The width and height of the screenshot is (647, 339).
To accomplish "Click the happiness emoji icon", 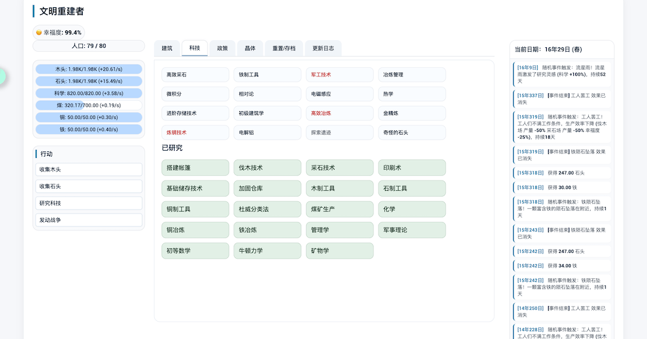I will [x=39, y=32].
